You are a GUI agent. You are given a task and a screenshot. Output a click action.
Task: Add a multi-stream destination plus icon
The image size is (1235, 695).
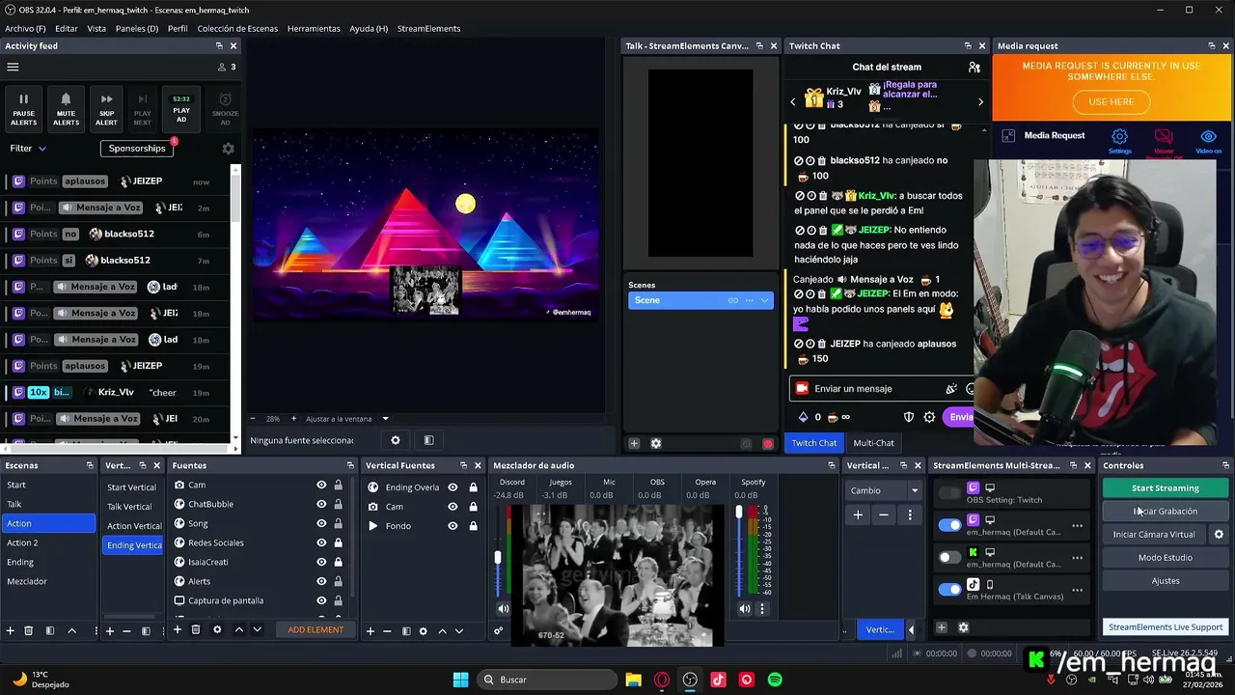(942, 627)
